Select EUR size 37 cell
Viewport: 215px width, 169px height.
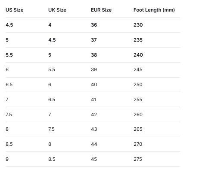[x=94, y=40]
